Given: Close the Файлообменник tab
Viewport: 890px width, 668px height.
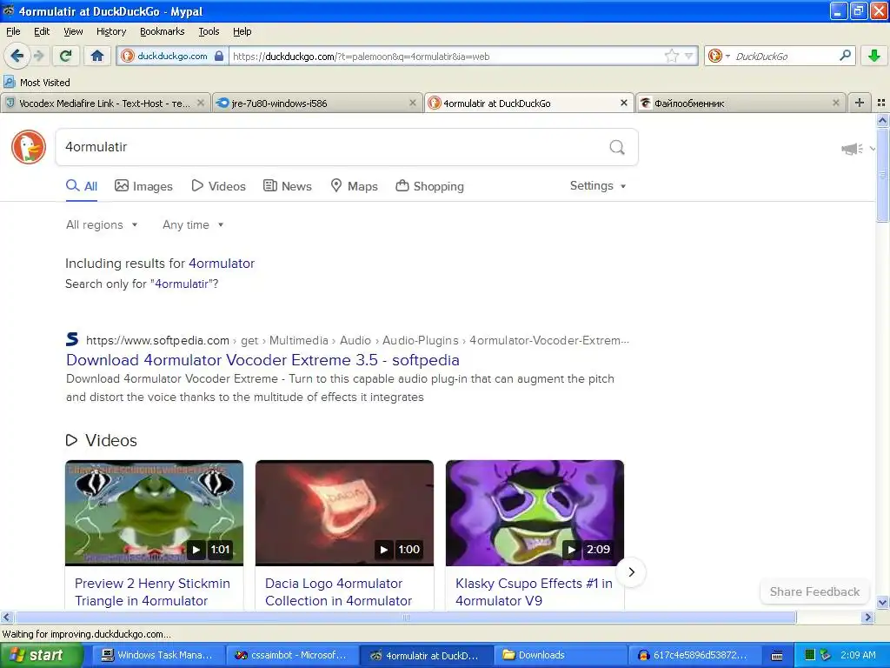Looking at the screenshot, I should 835,103.
